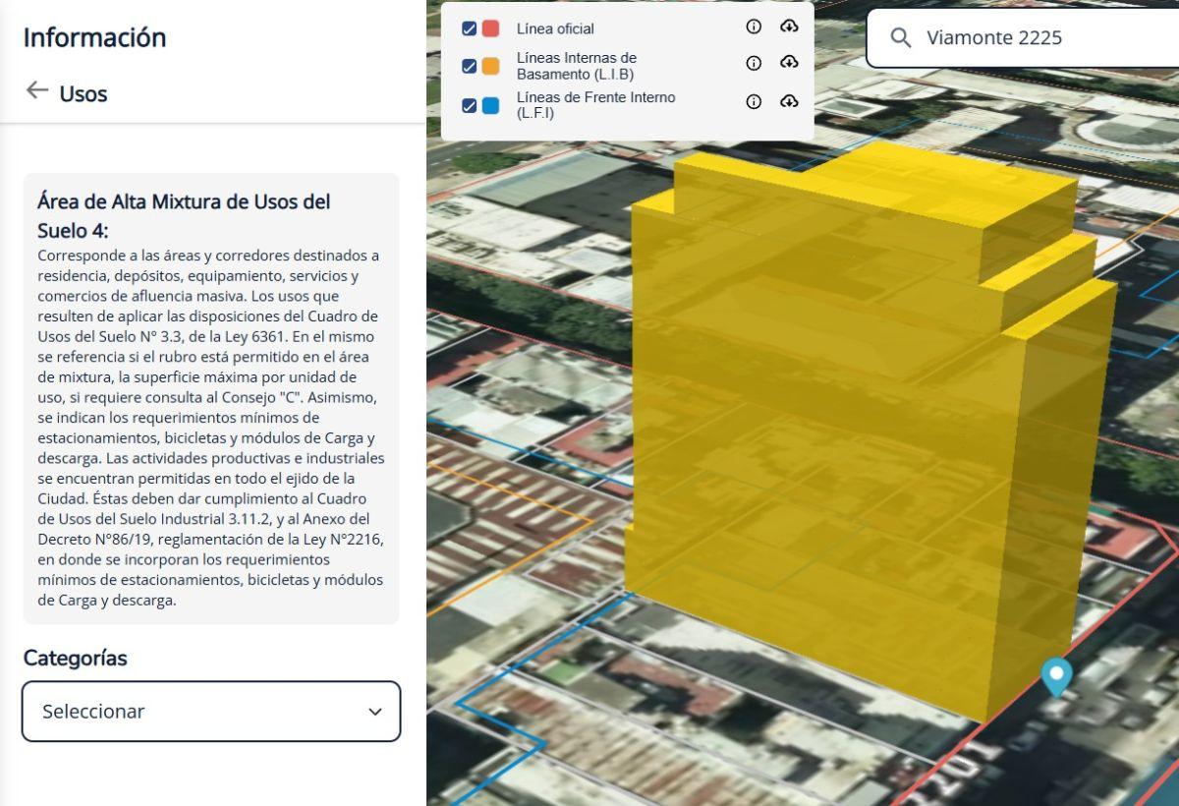1179x806 pixels.
Task: Select the blue location pin on the map
Action: [1056, 676]
